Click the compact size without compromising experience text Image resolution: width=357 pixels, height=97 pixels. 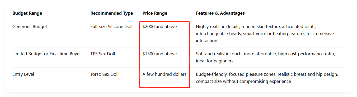[243, 81]
